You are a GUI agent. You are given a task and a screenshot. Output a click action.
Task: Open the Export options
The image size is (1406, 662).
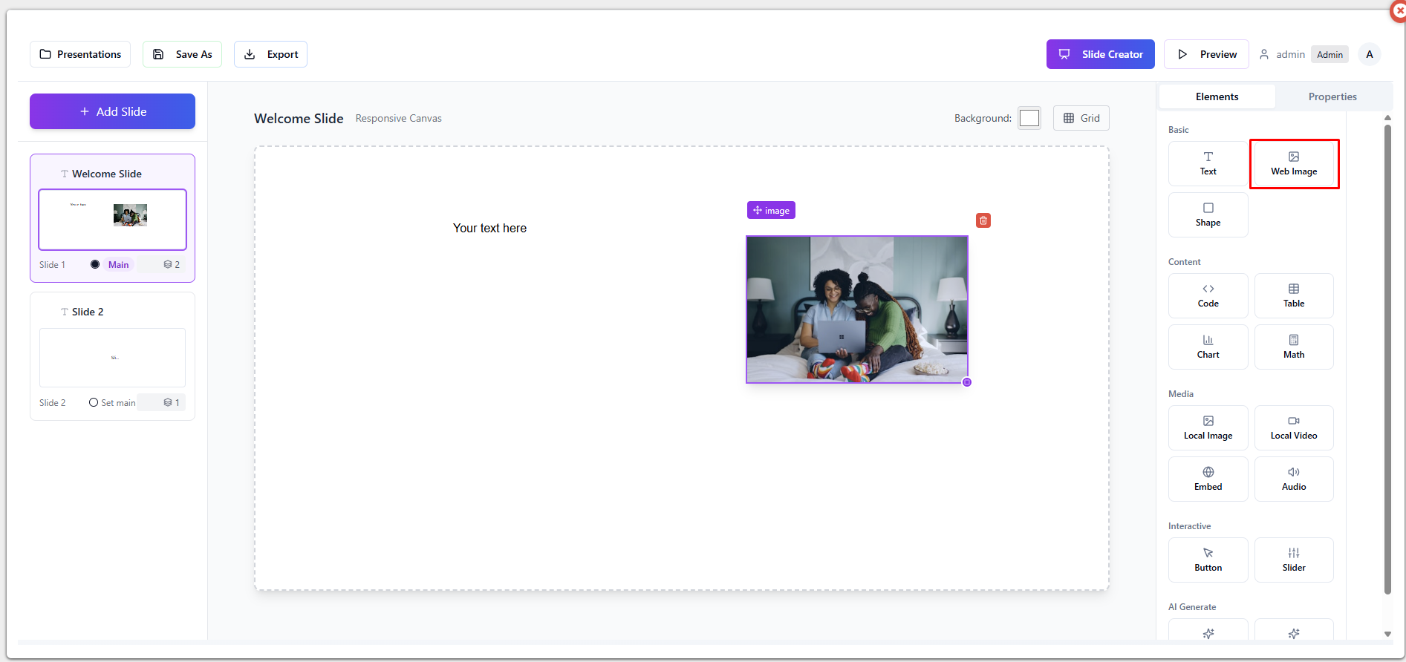(x=270, y=54)
